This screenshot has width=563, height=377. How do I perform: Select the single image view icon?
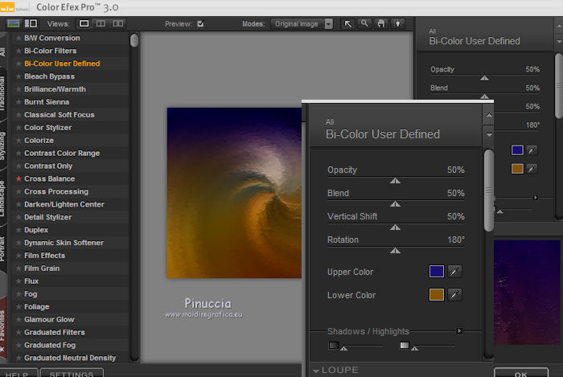coord(85,24)
